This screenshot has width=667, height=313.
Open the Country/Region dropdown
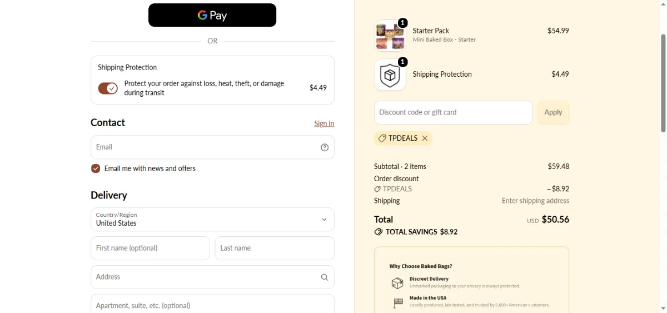[x=212, y=220]
